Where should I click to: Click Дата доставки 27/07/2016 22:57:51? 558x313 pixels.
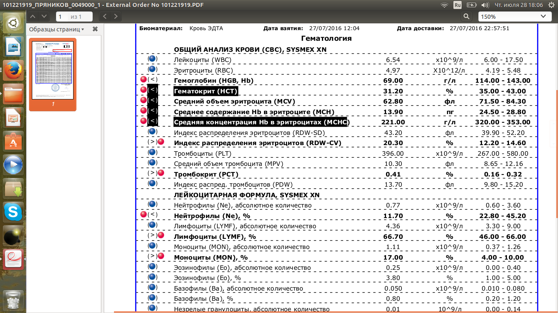[x=453, y=29]
